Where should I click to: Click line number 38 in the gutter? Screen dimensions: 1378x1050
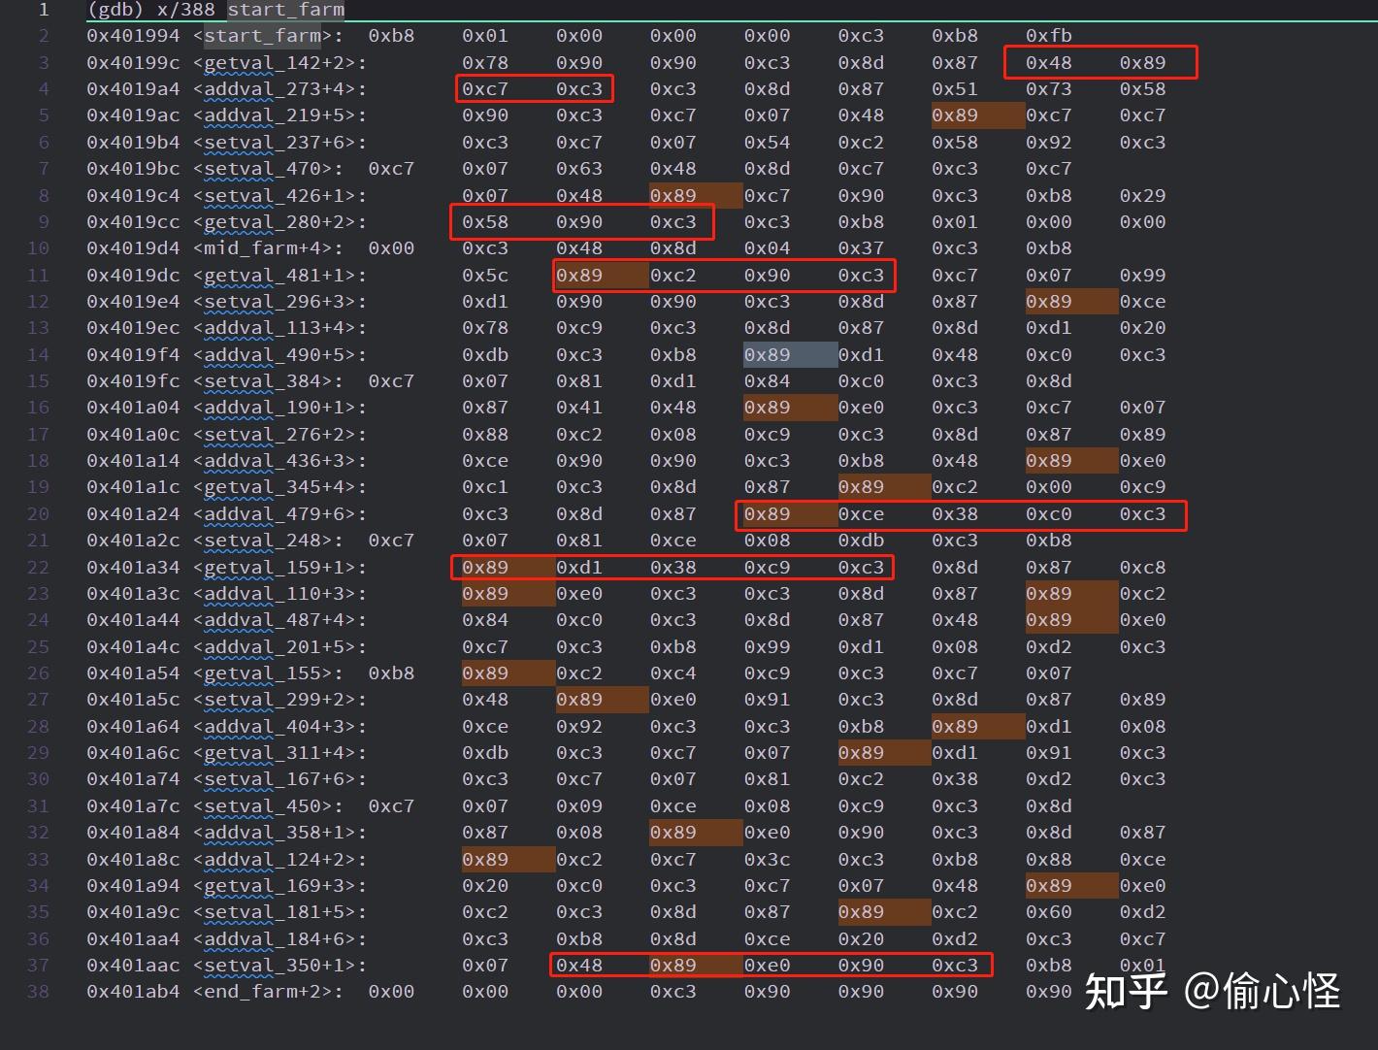click(x=37, y=992)
